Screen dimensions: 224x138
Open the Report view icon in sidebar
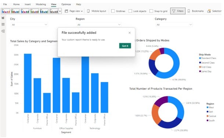point(3,18)
